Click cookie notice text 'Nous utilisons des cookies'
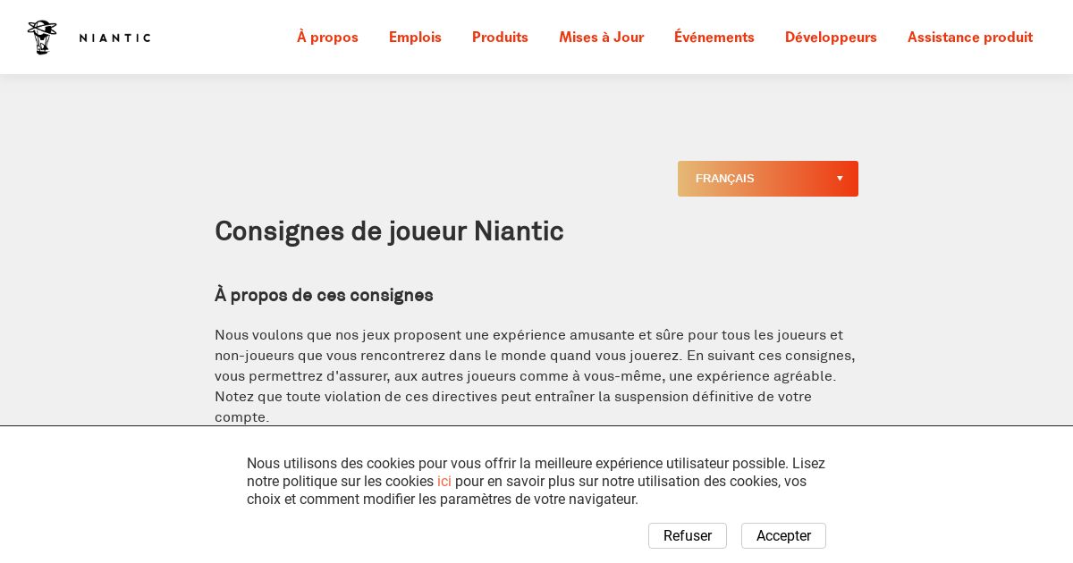This screenshot has width=1073, height=563. point(536,482)
